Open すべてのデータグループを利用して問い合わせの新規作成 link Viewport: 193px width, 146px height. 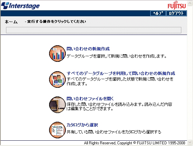point(121,73)
